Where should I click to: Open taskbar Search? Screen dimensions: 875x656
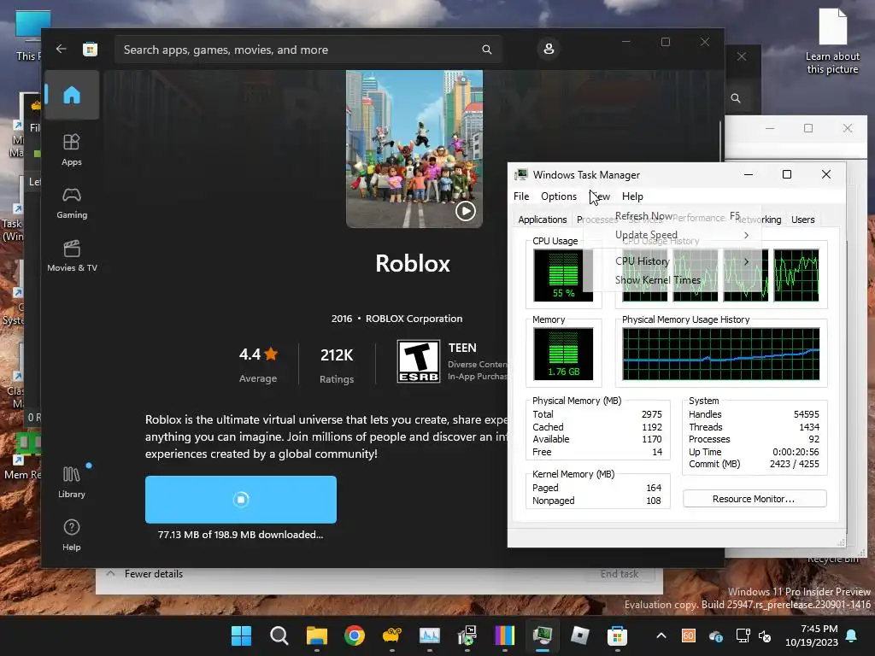pos(279,635)
